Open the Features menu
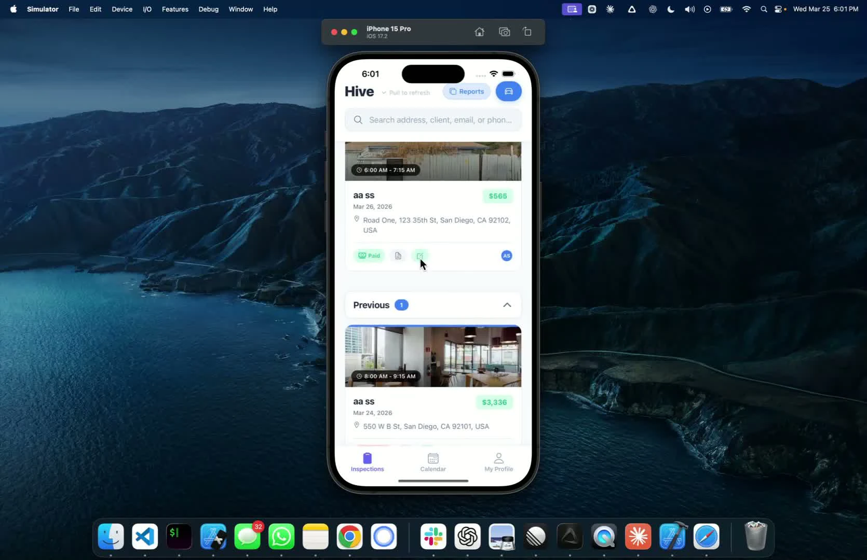 pos(175,9)
